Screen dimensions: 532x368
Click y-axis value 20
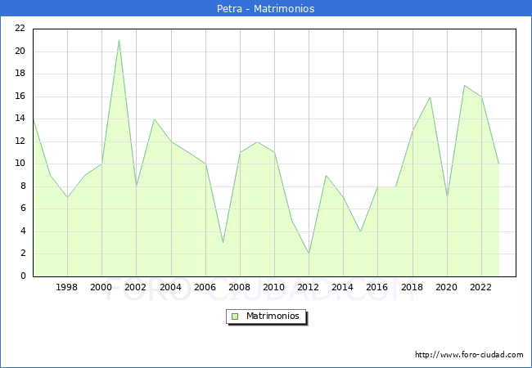click(x=20, y=52)
